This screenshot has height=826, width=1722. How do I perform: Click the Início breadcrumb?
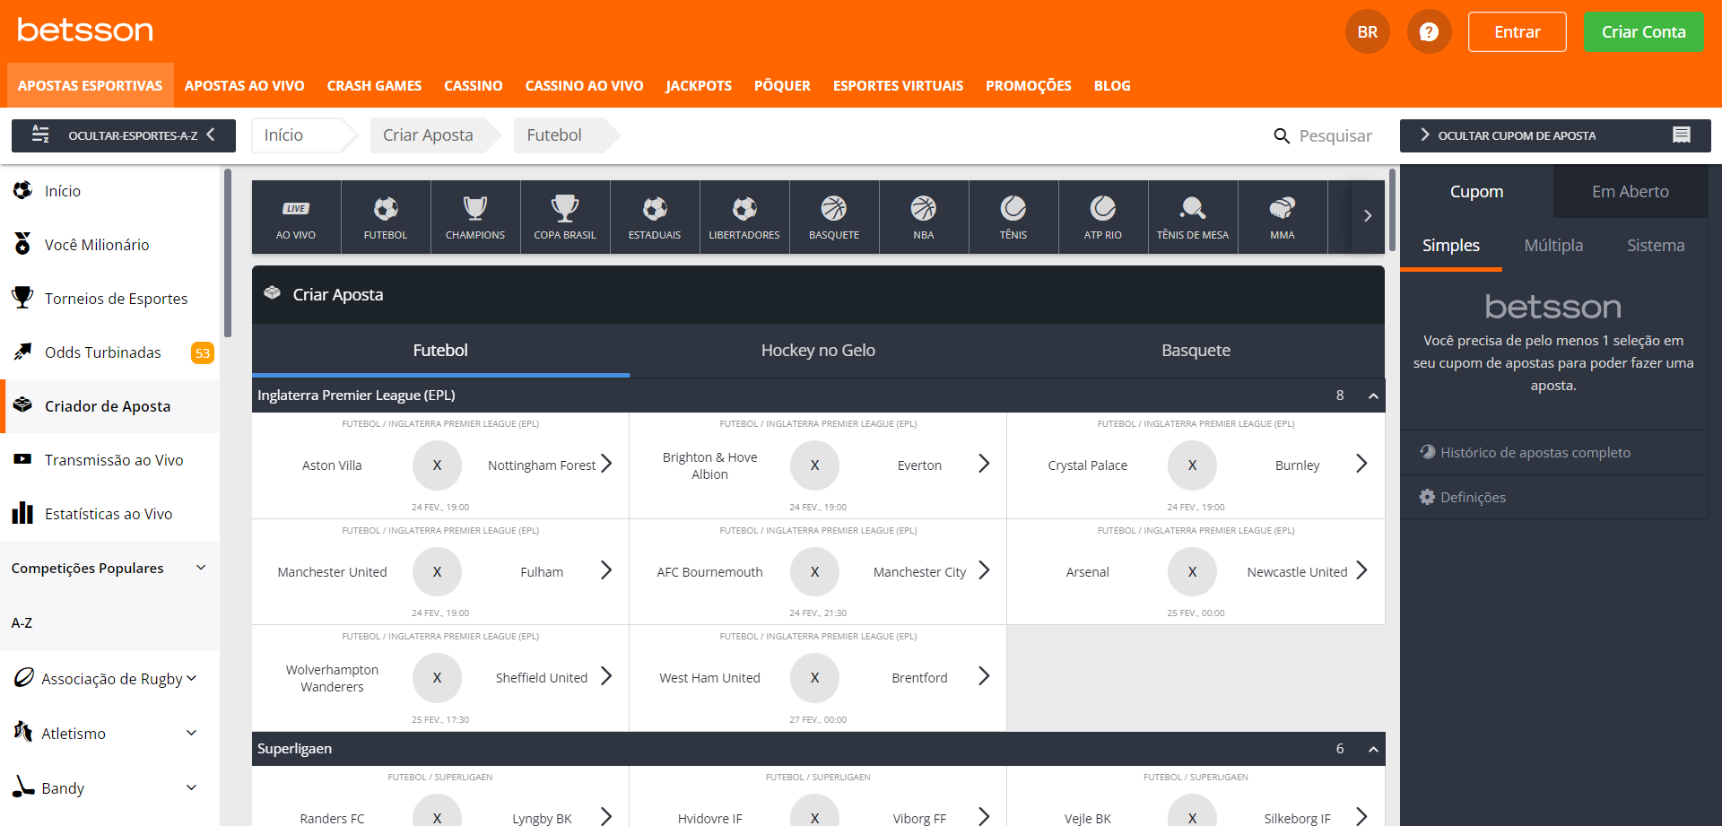(x=300, y=135)
